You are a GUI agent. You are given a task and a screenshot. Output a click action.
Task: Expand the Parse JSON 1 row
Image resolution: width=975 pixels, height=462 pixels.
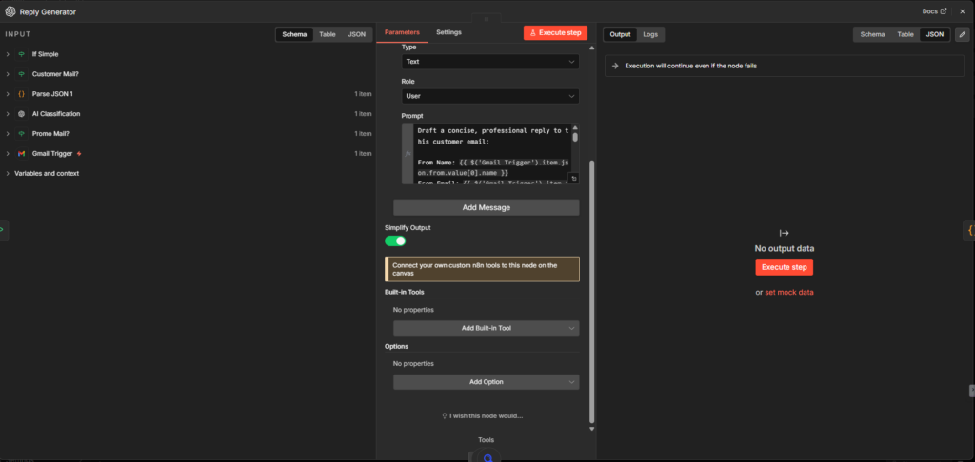(8, 94)
